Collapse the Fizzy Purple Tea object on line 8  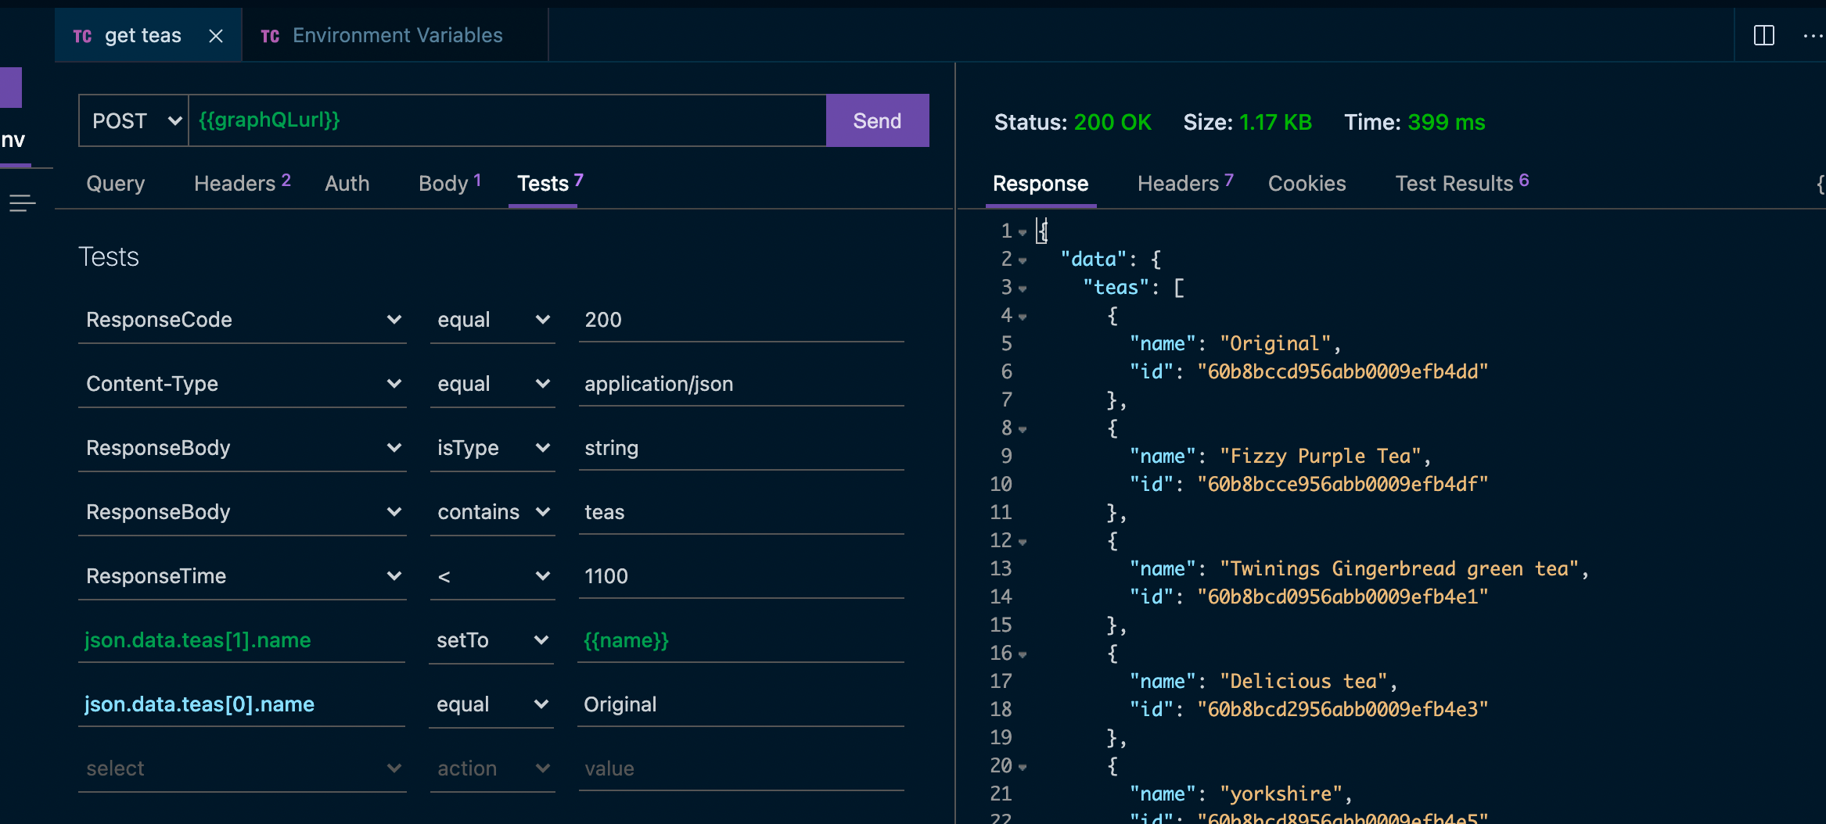(1022, 428)
